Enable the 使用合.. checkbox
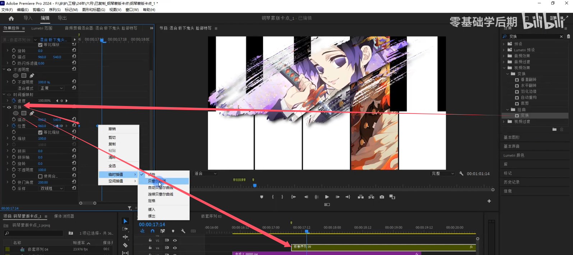Image resolution: width=573 pixels, height=255 pixels. (x=40, y=176)
